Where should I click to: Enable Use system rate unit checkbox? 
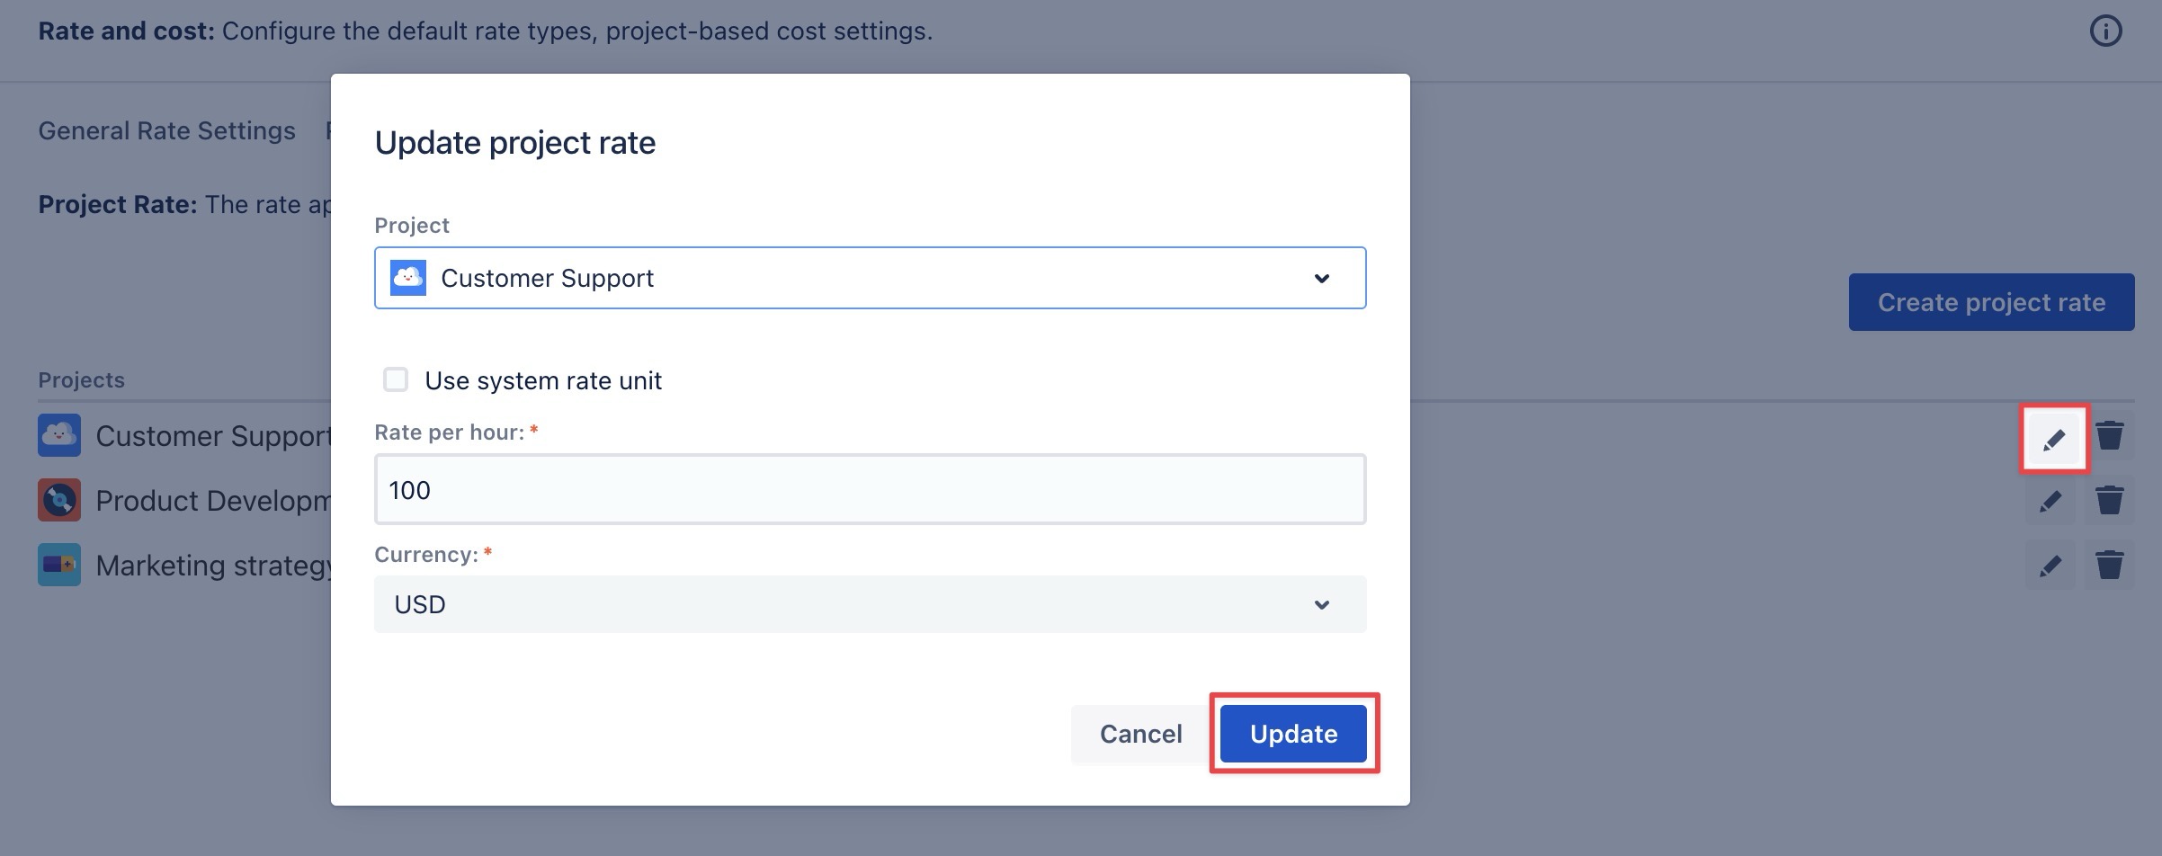pos(396,379)
